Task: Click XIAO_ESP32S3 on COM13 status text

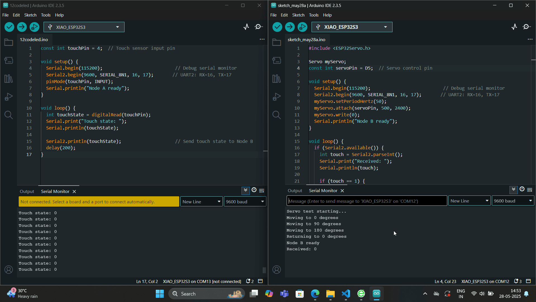Action: [x=202, y=282]
